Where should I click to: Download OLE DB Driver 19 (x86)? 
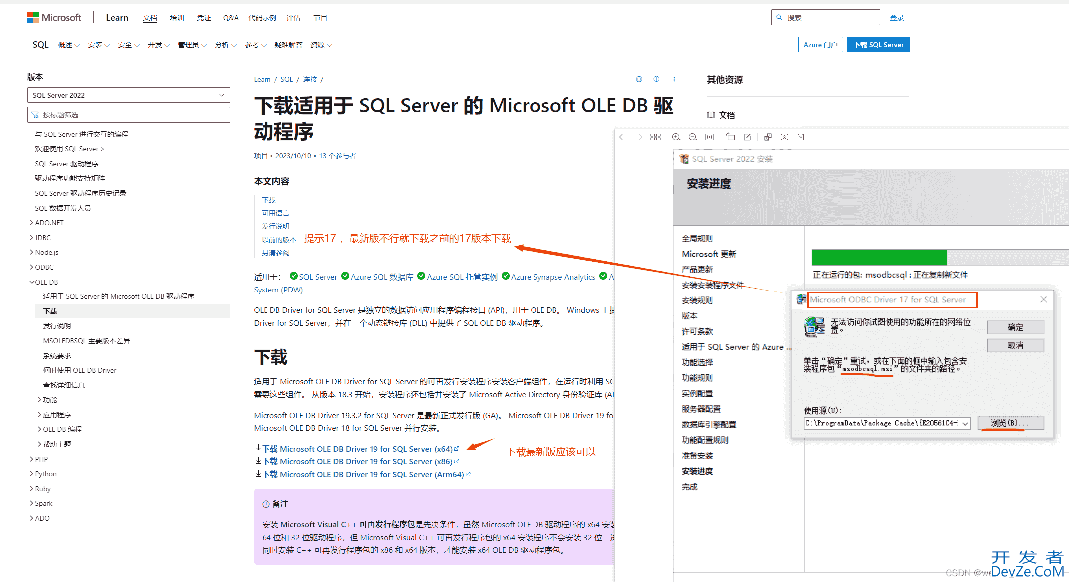click(357, 462)
